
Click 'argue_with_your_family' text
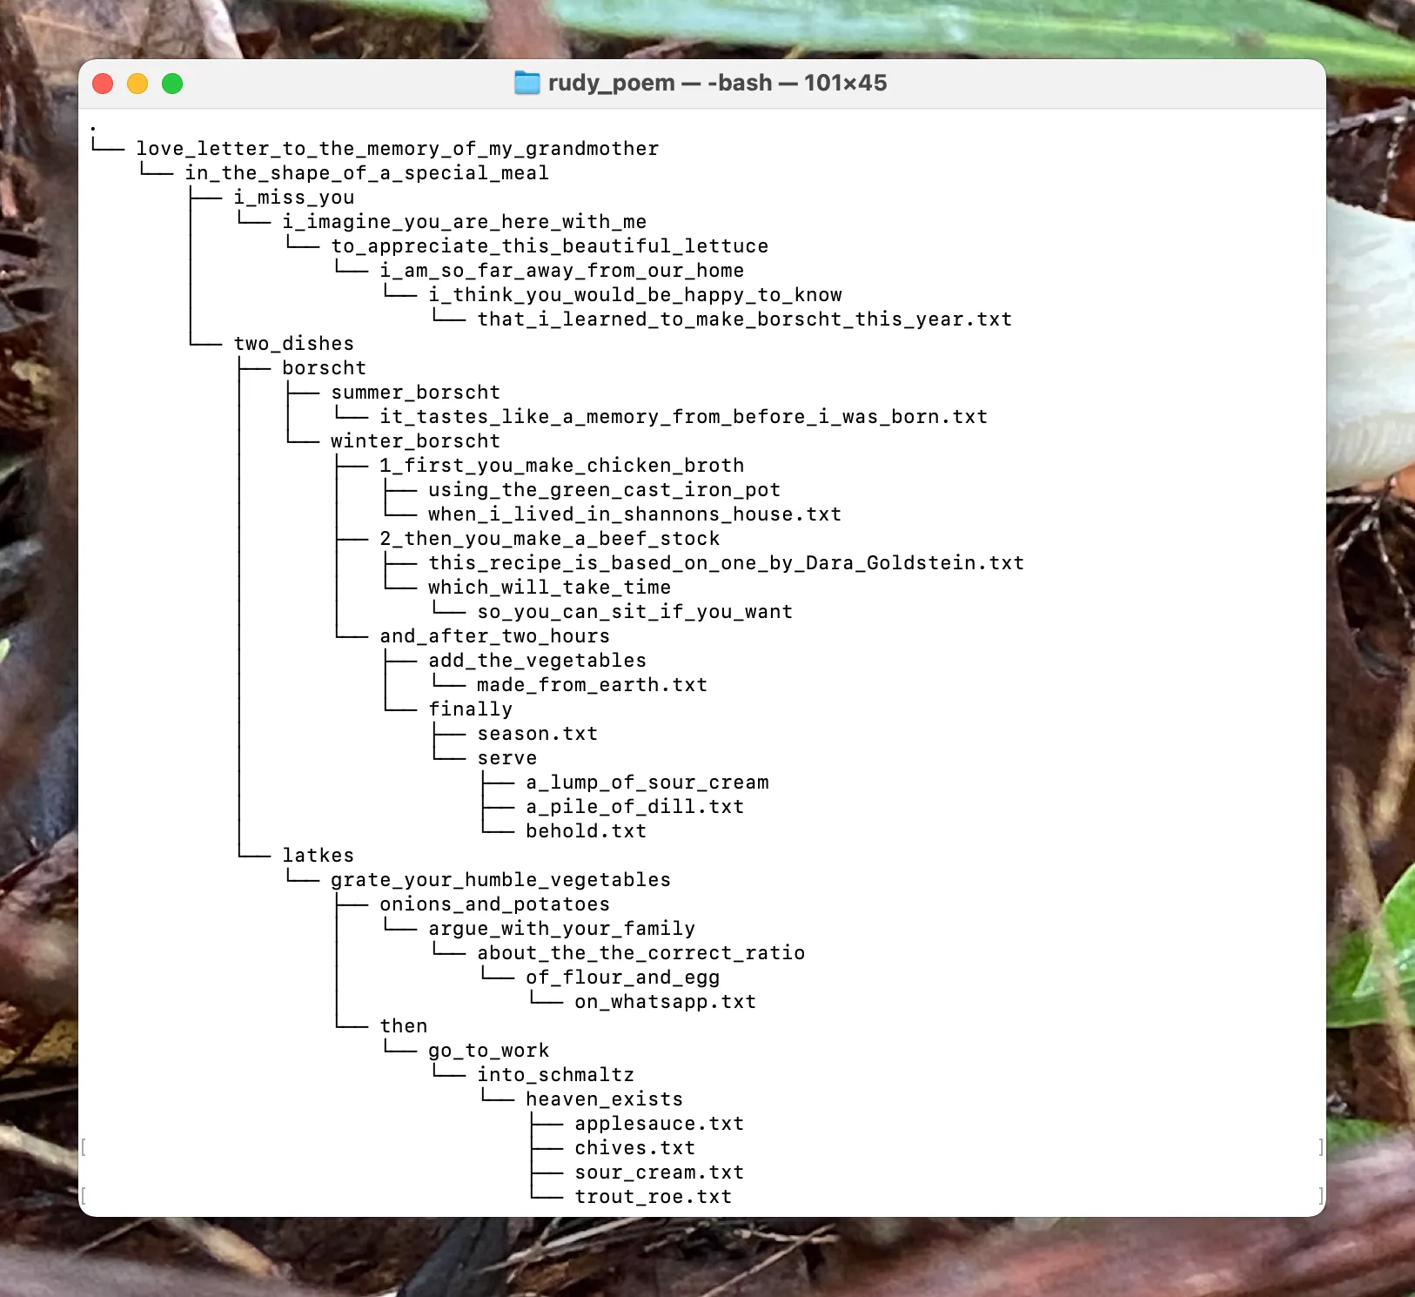tap(561, 929)
